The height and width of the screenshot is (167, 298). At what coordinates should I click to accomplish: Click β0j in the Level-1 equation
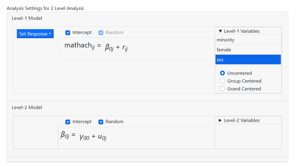[x=109, y=48]
